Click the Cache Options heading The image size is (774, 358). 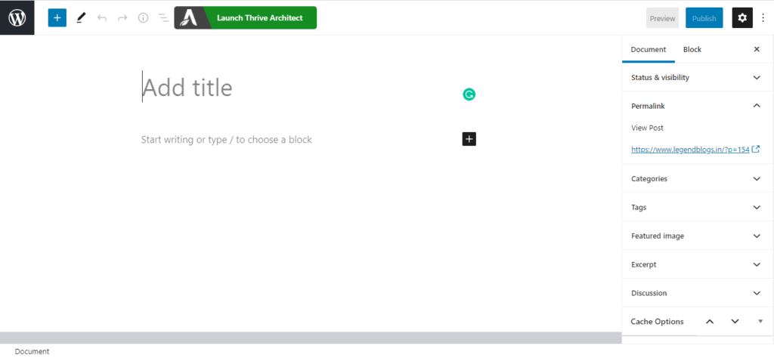click(x=657, y=322)
